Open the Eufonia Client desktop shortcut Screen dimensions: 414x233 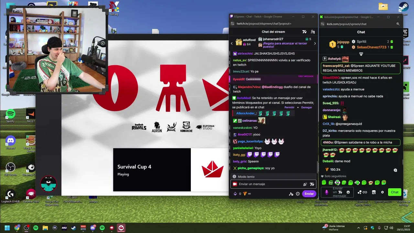click(31, 196)
